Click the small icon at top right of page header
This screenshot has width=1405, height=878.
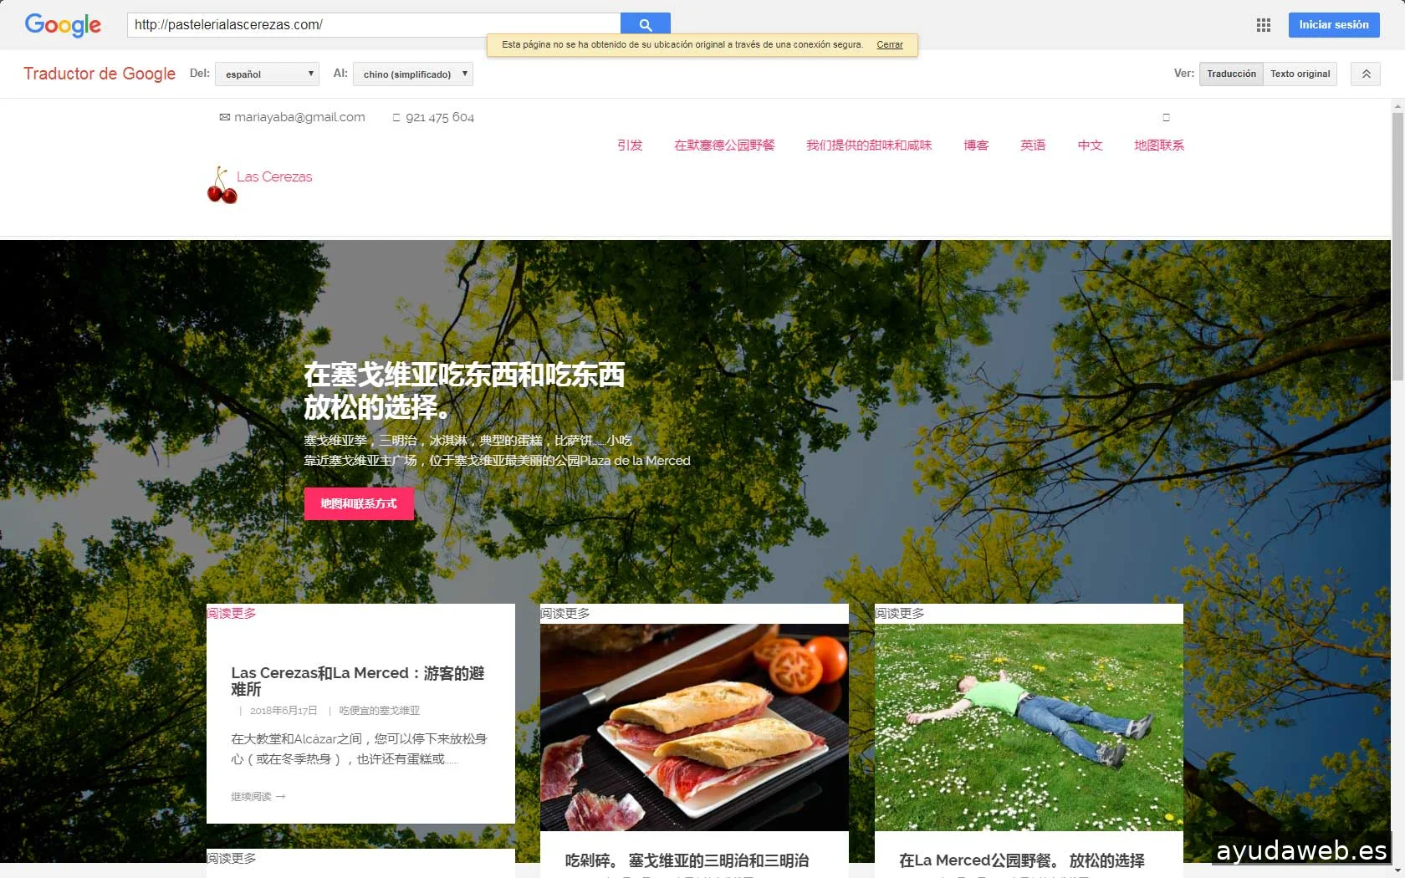pos(1166,118)
